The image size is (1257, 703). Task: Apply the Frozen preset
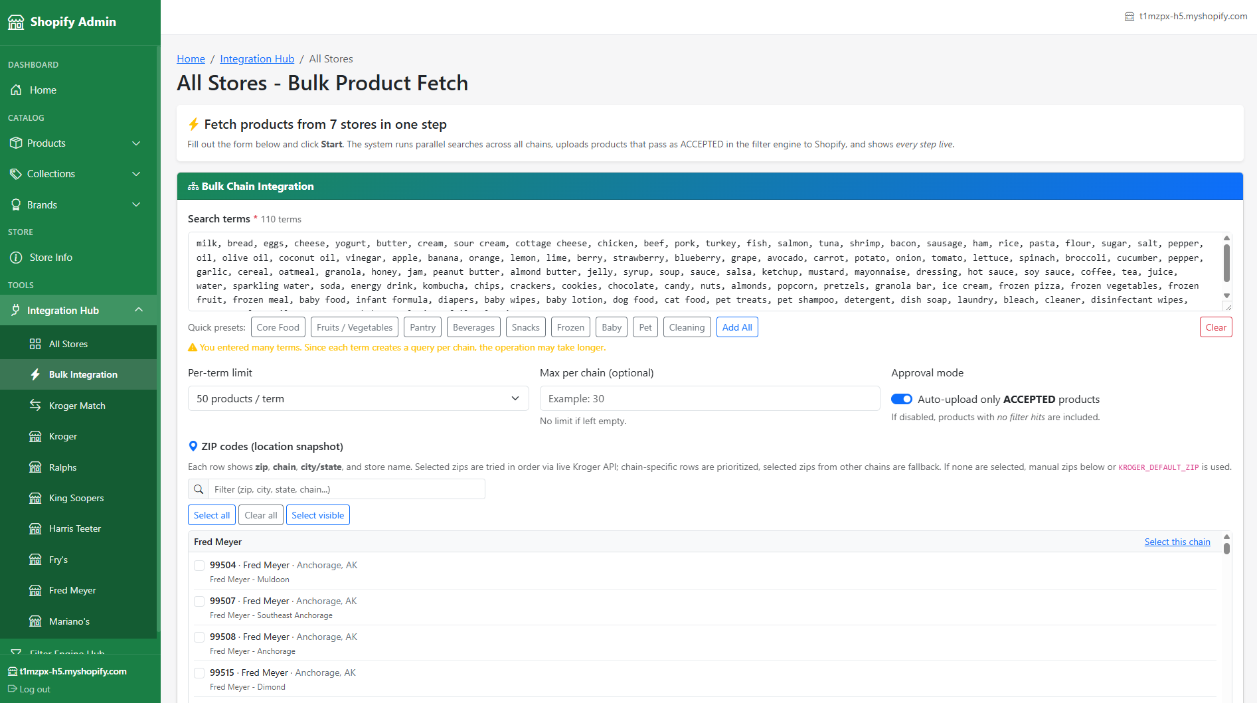[x=570, y=327]
